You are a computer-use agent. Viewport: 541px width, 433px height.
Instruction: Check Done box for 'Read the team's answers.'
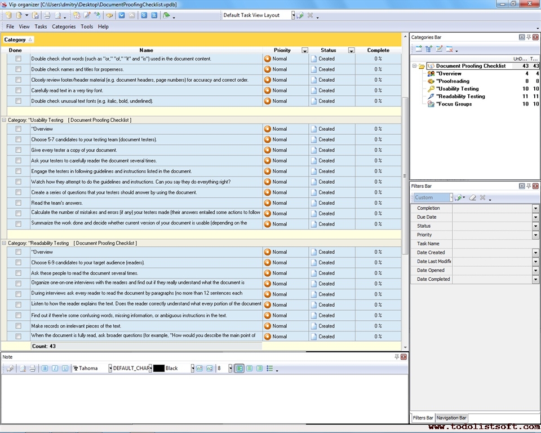[19, 203]
